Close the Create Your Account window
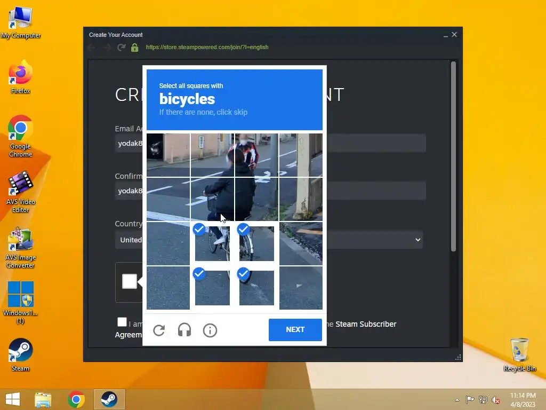The image size is (546, 410). click(x=454, y=35)
